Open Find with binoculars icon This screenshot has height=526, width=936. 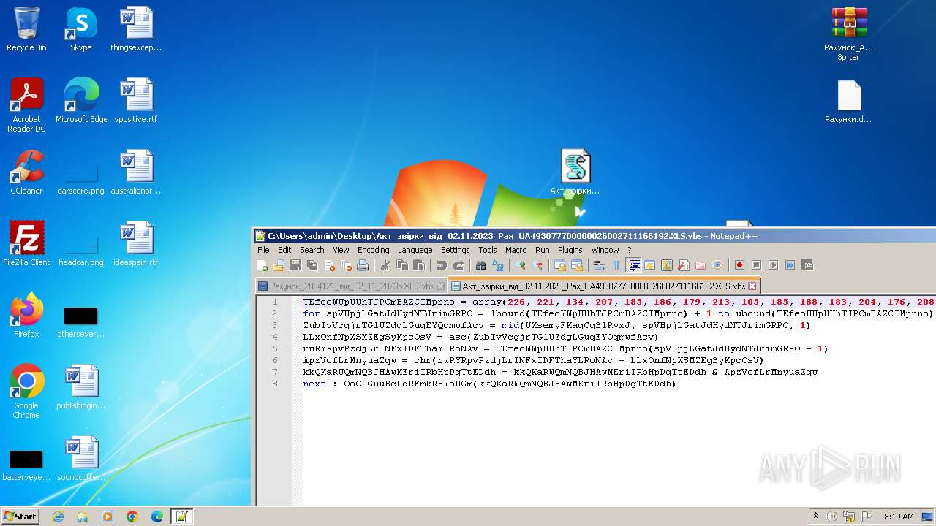480,265
